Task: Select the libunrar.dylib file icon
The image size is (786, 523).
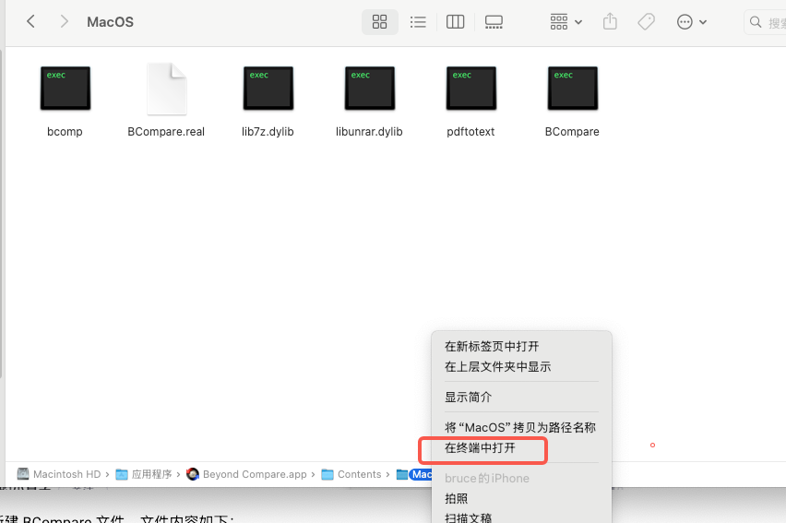Action: 369,89
